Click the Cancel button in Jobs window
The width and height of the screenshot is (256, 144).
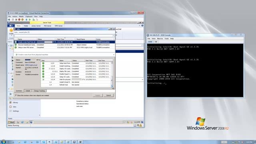[108, 95]
